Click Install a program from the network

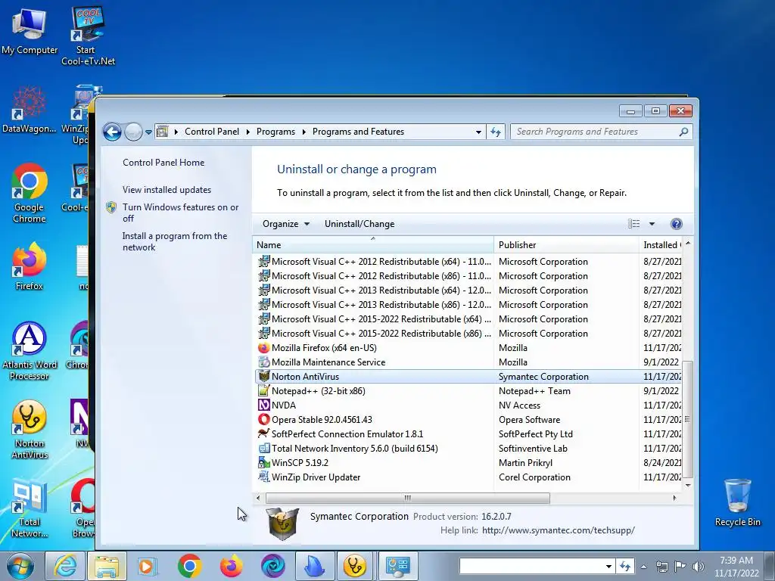[175, 241]
